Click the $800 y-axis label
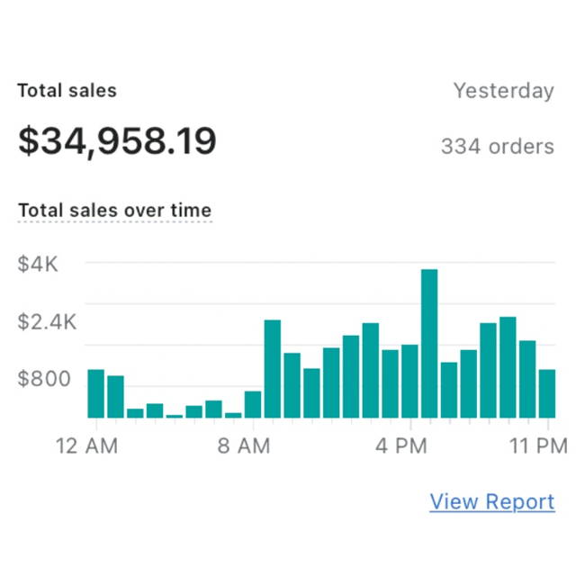Screen dimensions: 576x576 click(44, 378)
